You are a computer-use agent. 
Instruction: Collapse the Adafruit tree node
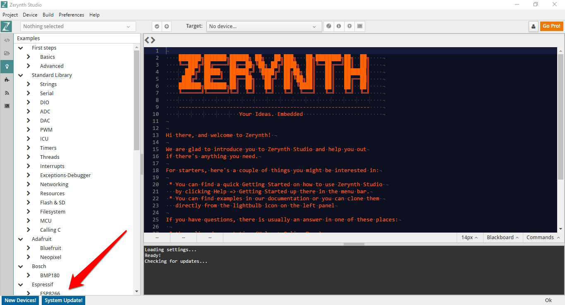coord(21,239)
